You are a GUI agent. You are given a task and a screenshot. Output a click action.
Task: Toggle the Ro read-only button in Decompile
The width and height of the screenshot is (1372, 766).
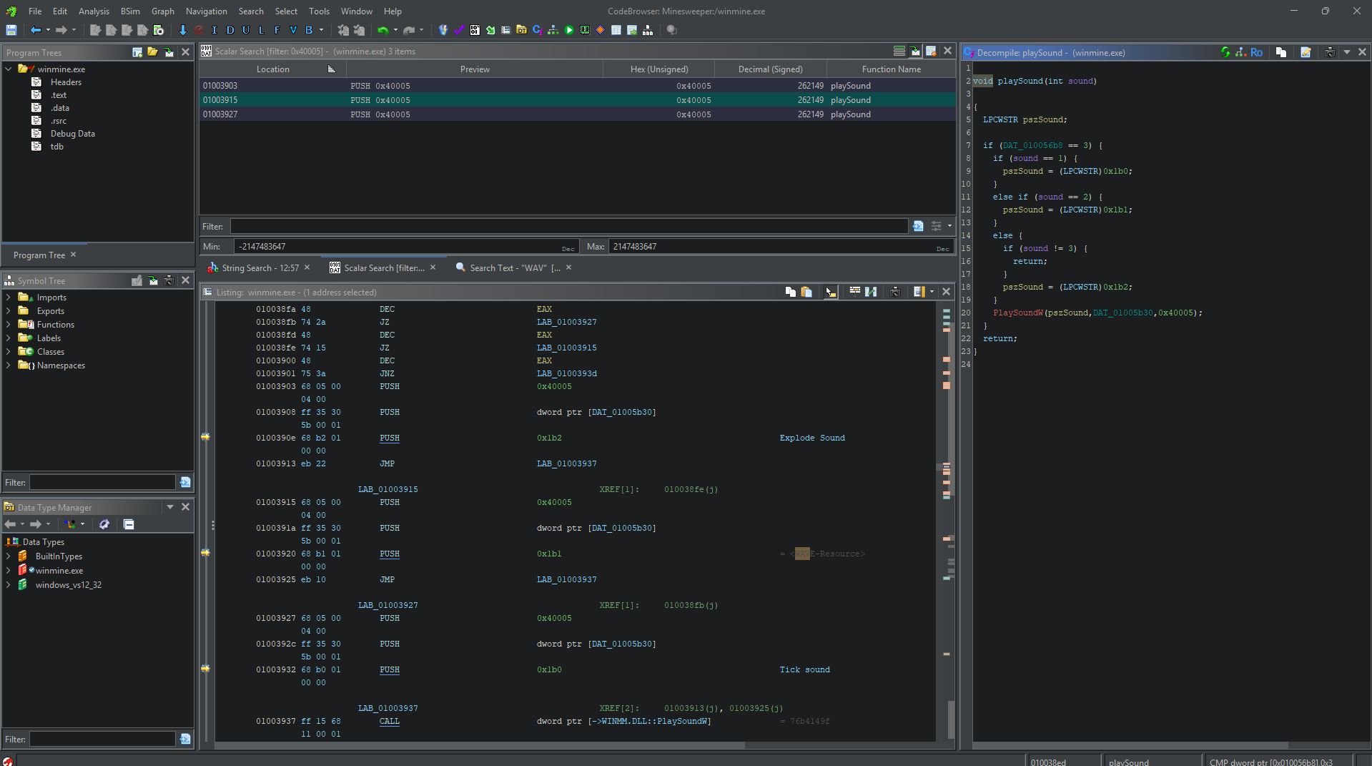coord(1256,52)
